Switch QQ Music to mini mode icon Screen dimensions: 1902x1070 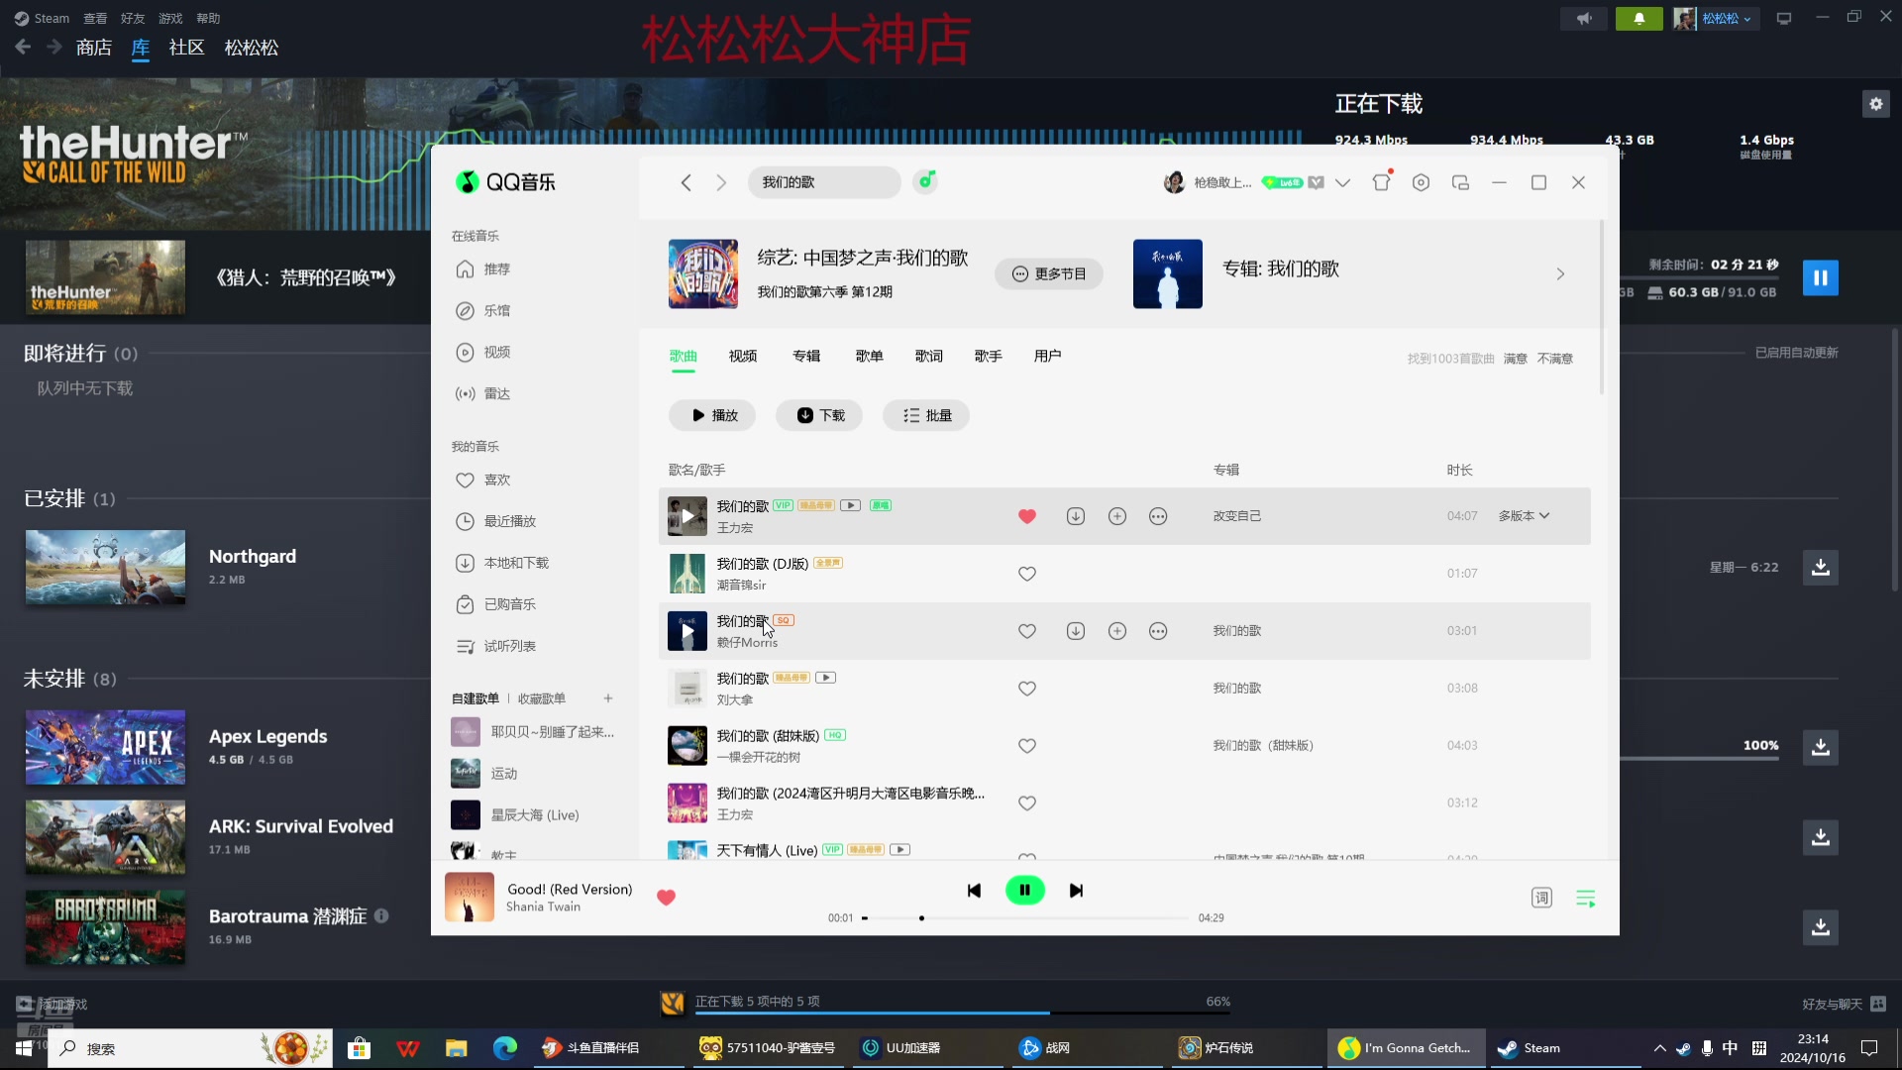point(1460,182)
